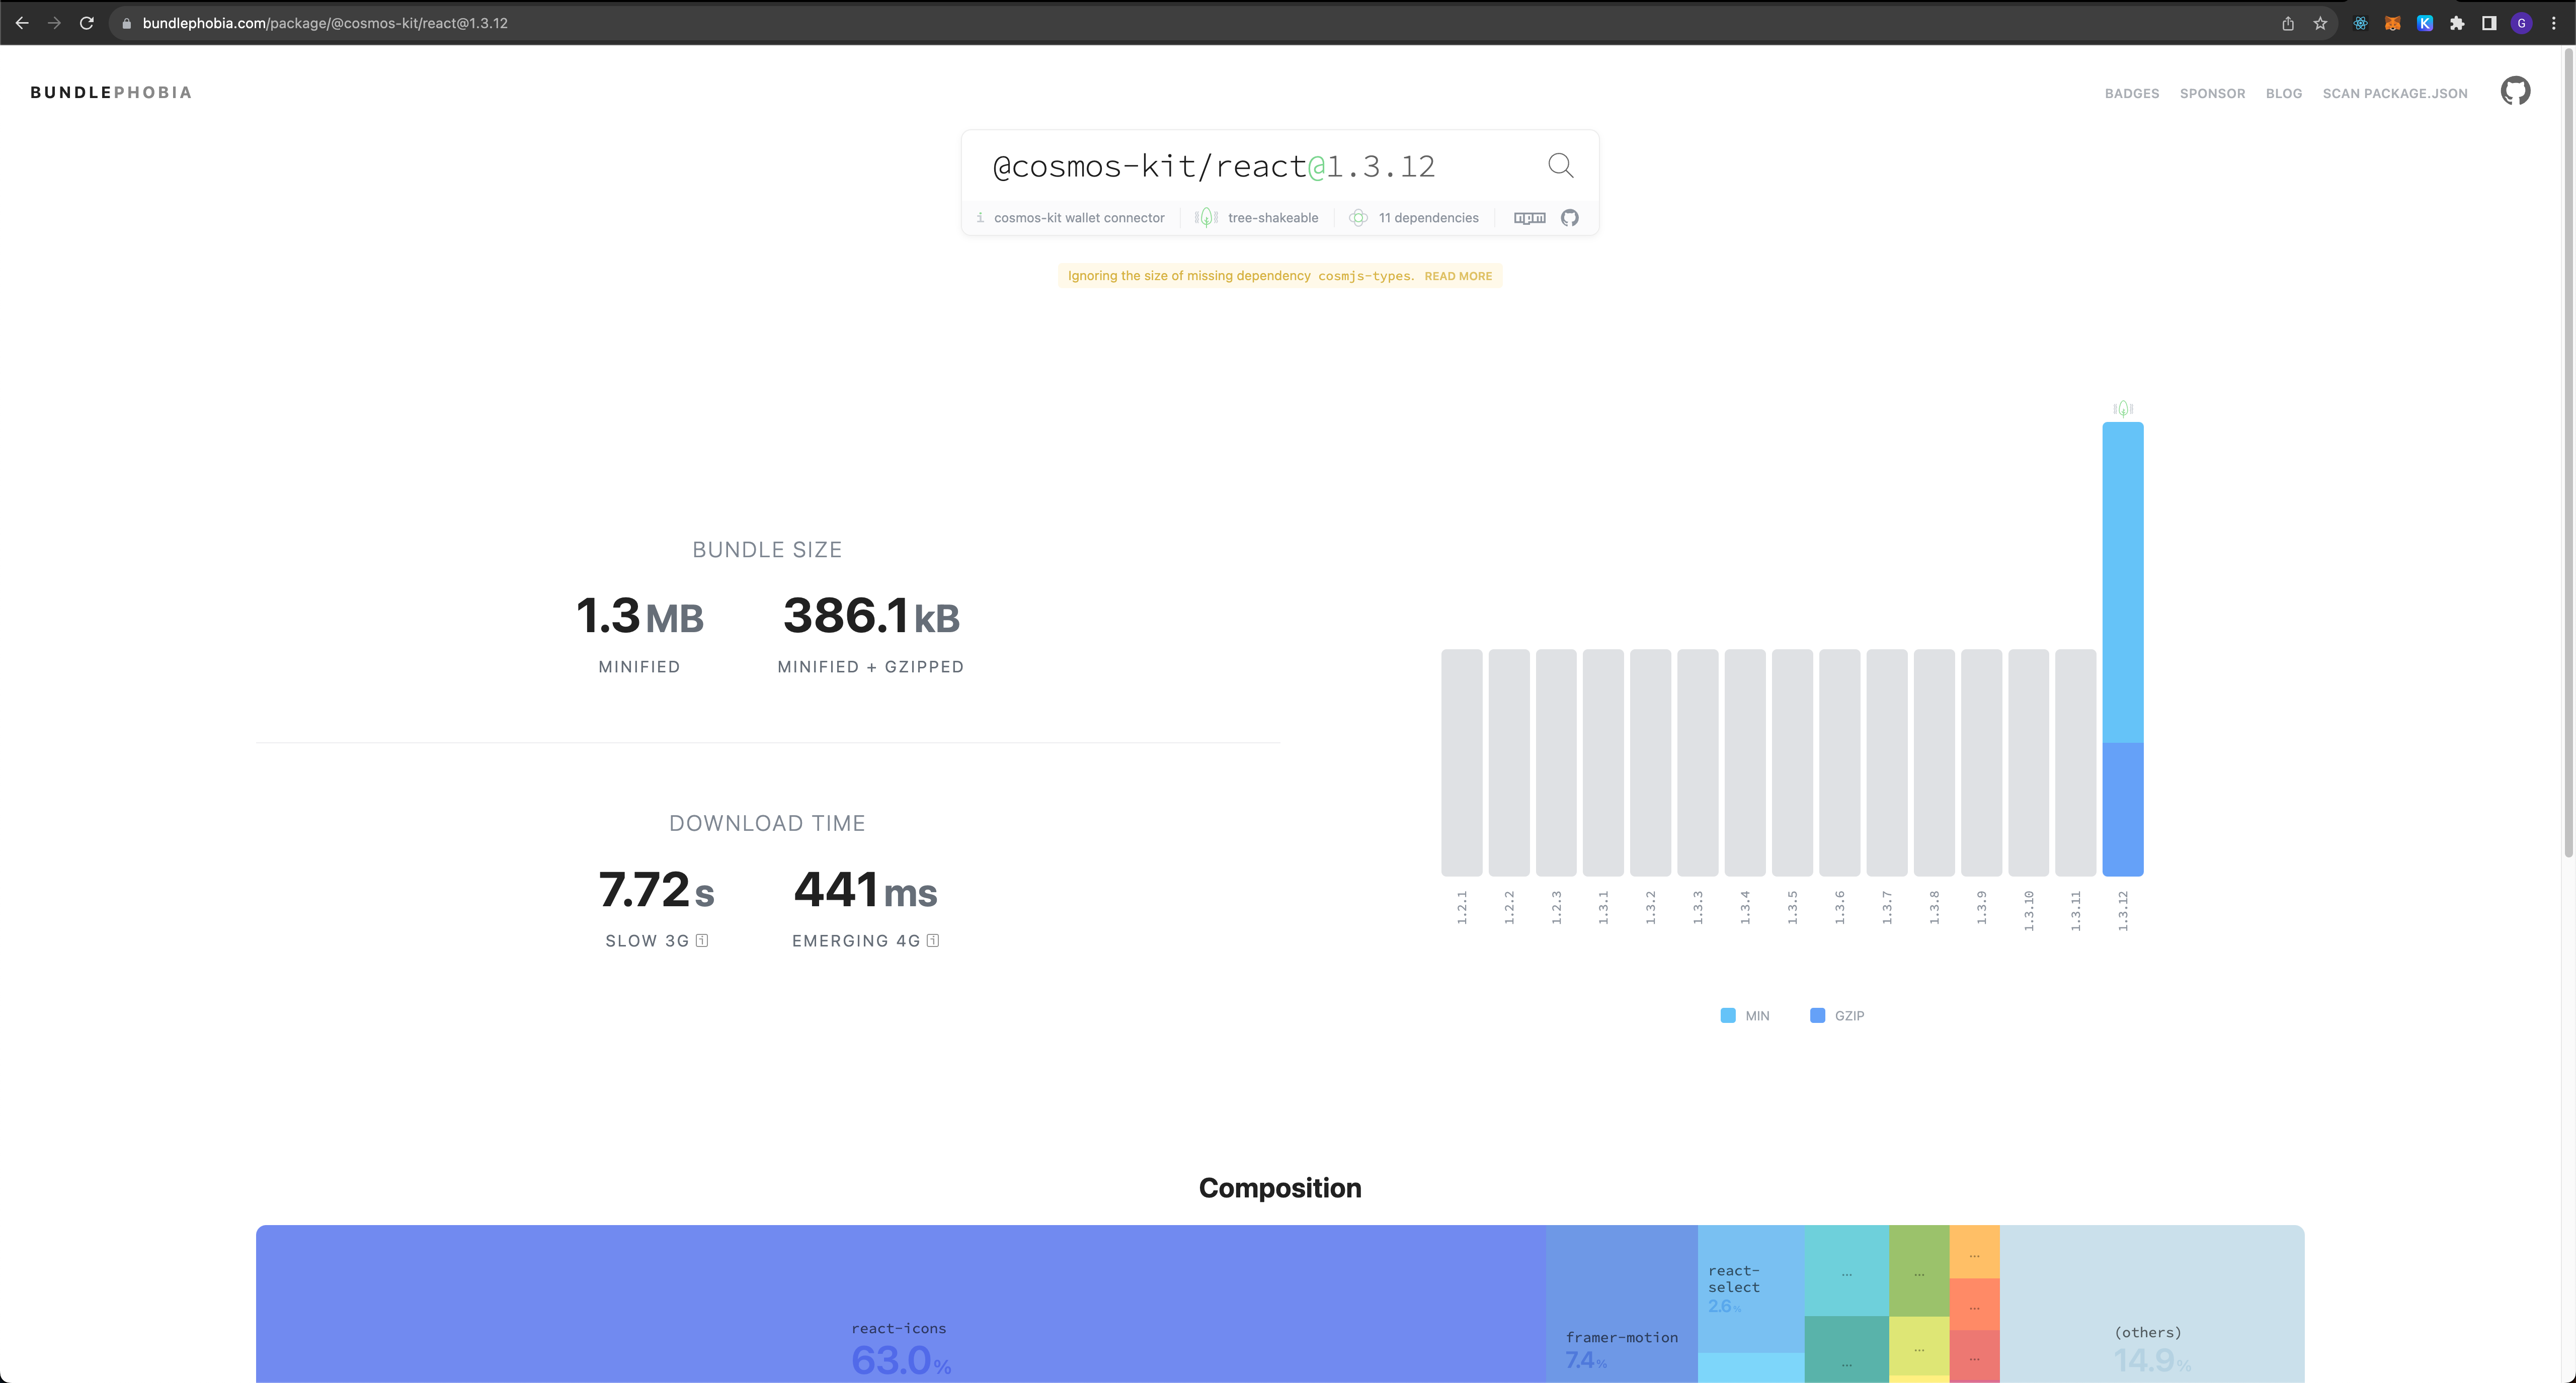Click the site lock icon in address bar
Image resolution: width=2576 pixels, height=1383 pixels.
point(126,23)
